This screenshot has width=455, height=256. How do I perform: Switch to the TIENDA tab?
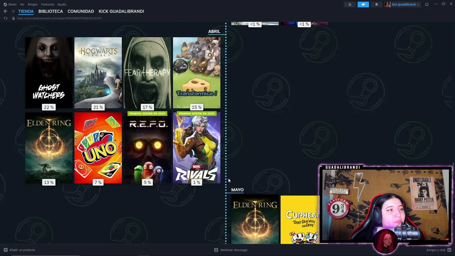pos(26,11)
